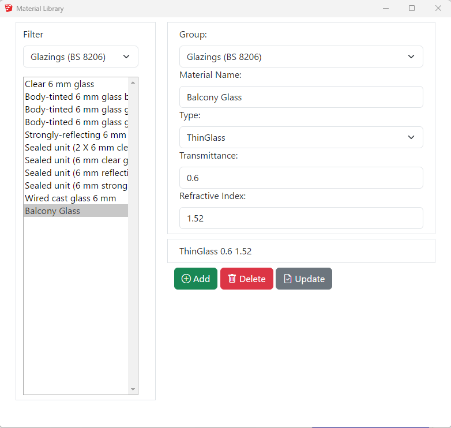This screenshot has width=451, height=428.
Task: Click the gray Update button
Action: point(303,279)
